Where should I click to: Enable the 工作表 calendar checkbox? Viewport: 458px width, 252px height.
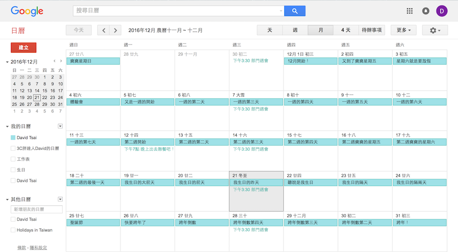[13, 159]
